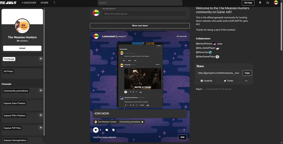Share community on Facebook
283x144 pixels.
coord(207,81)
